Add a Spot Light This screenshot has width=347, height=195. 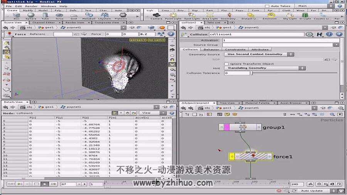(192, 16)
